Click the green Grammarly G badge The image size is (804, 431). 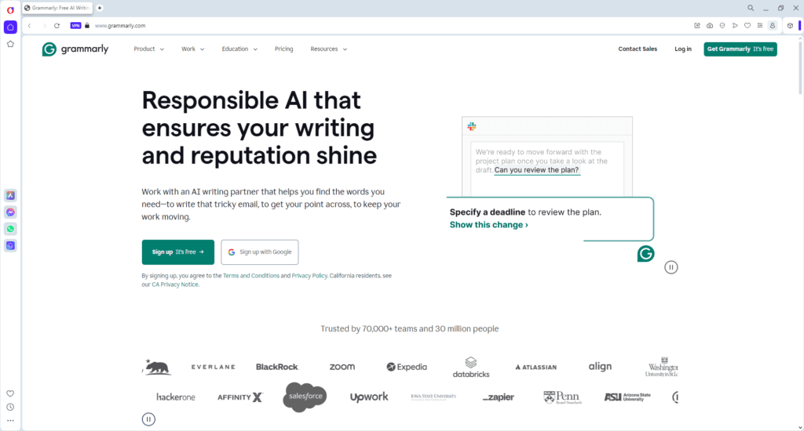point(645,253)
